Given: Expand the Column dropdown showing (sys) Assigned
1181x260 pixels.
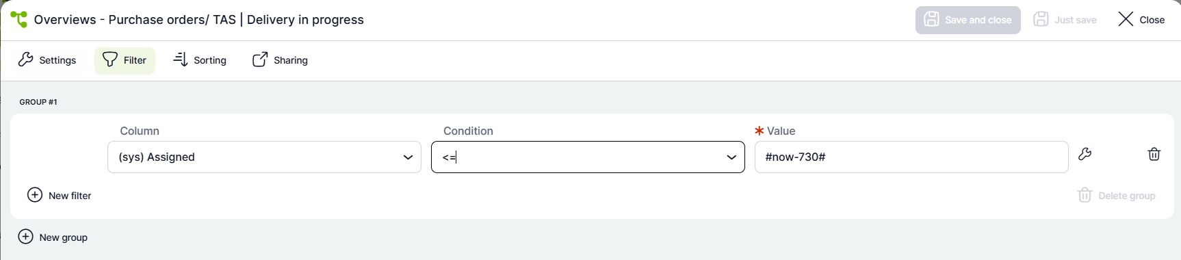Looking at the screenshot, I should (x=264, y=157).
